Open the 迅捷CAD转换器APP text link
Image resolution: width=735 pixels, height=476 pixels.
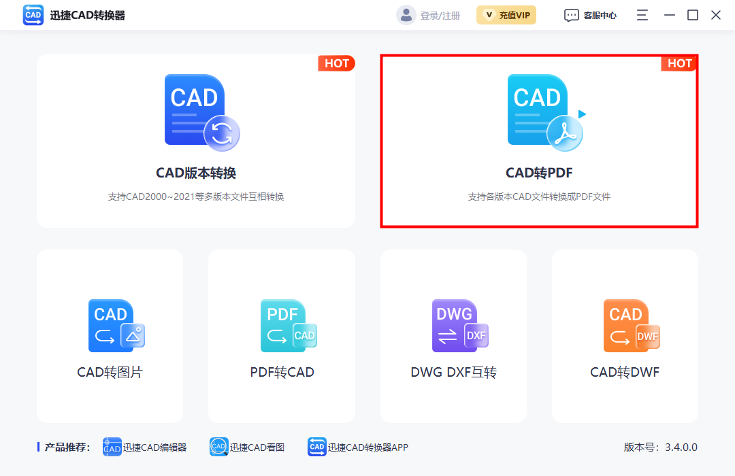point(368,447)
